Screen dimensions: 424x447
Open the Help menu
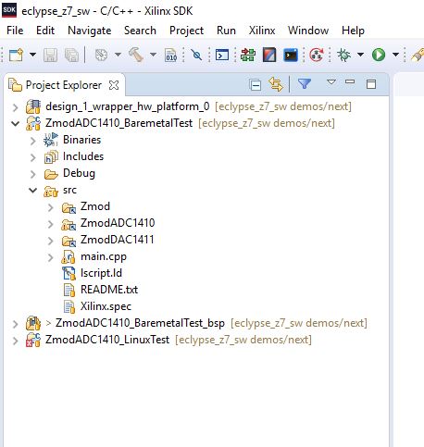click(x=353, y=31)
